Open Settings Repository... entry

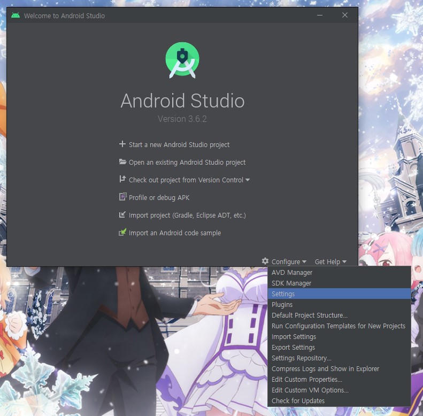click(339, 358)
